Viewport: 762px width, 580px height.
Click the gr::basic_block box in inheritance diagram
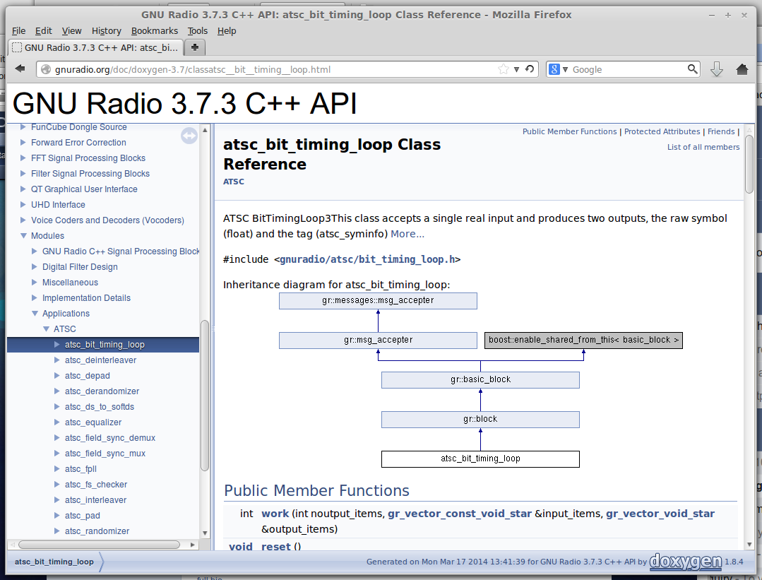click(480, 380)
